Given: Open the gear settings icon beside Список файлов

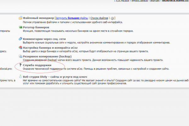Looking at the screenshot, I should click(x=112, y=18).
